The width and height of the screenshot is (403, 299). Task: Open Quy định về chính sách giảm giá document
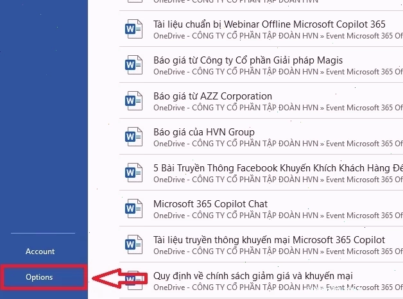pyautogui.click(x=253, y=276)
